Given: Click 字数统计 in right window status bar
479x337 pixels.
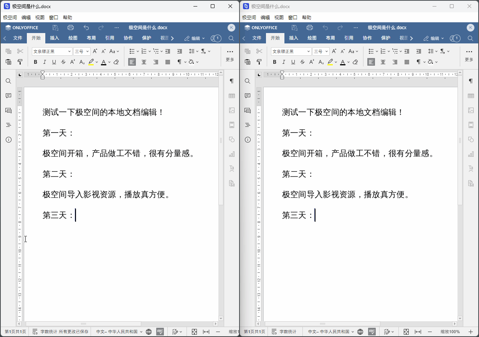Looking at the screenshot, I should [x=284, y=332].
